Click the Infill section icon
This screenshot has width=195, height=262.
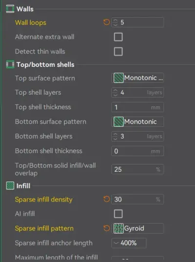[10, 185]
